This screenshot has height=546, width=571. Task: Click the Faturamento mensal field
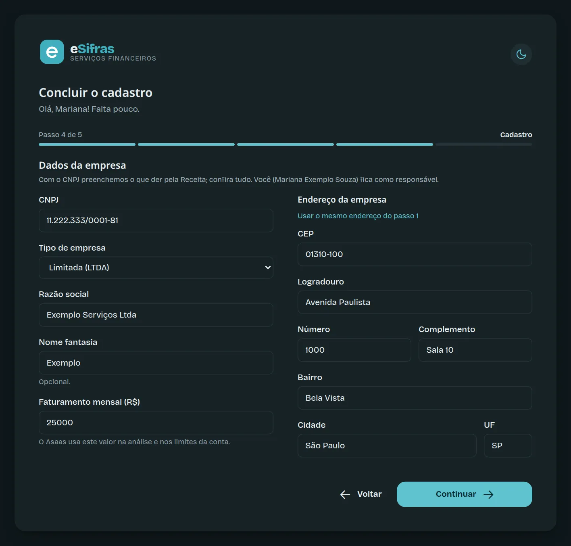pos(156,423)
